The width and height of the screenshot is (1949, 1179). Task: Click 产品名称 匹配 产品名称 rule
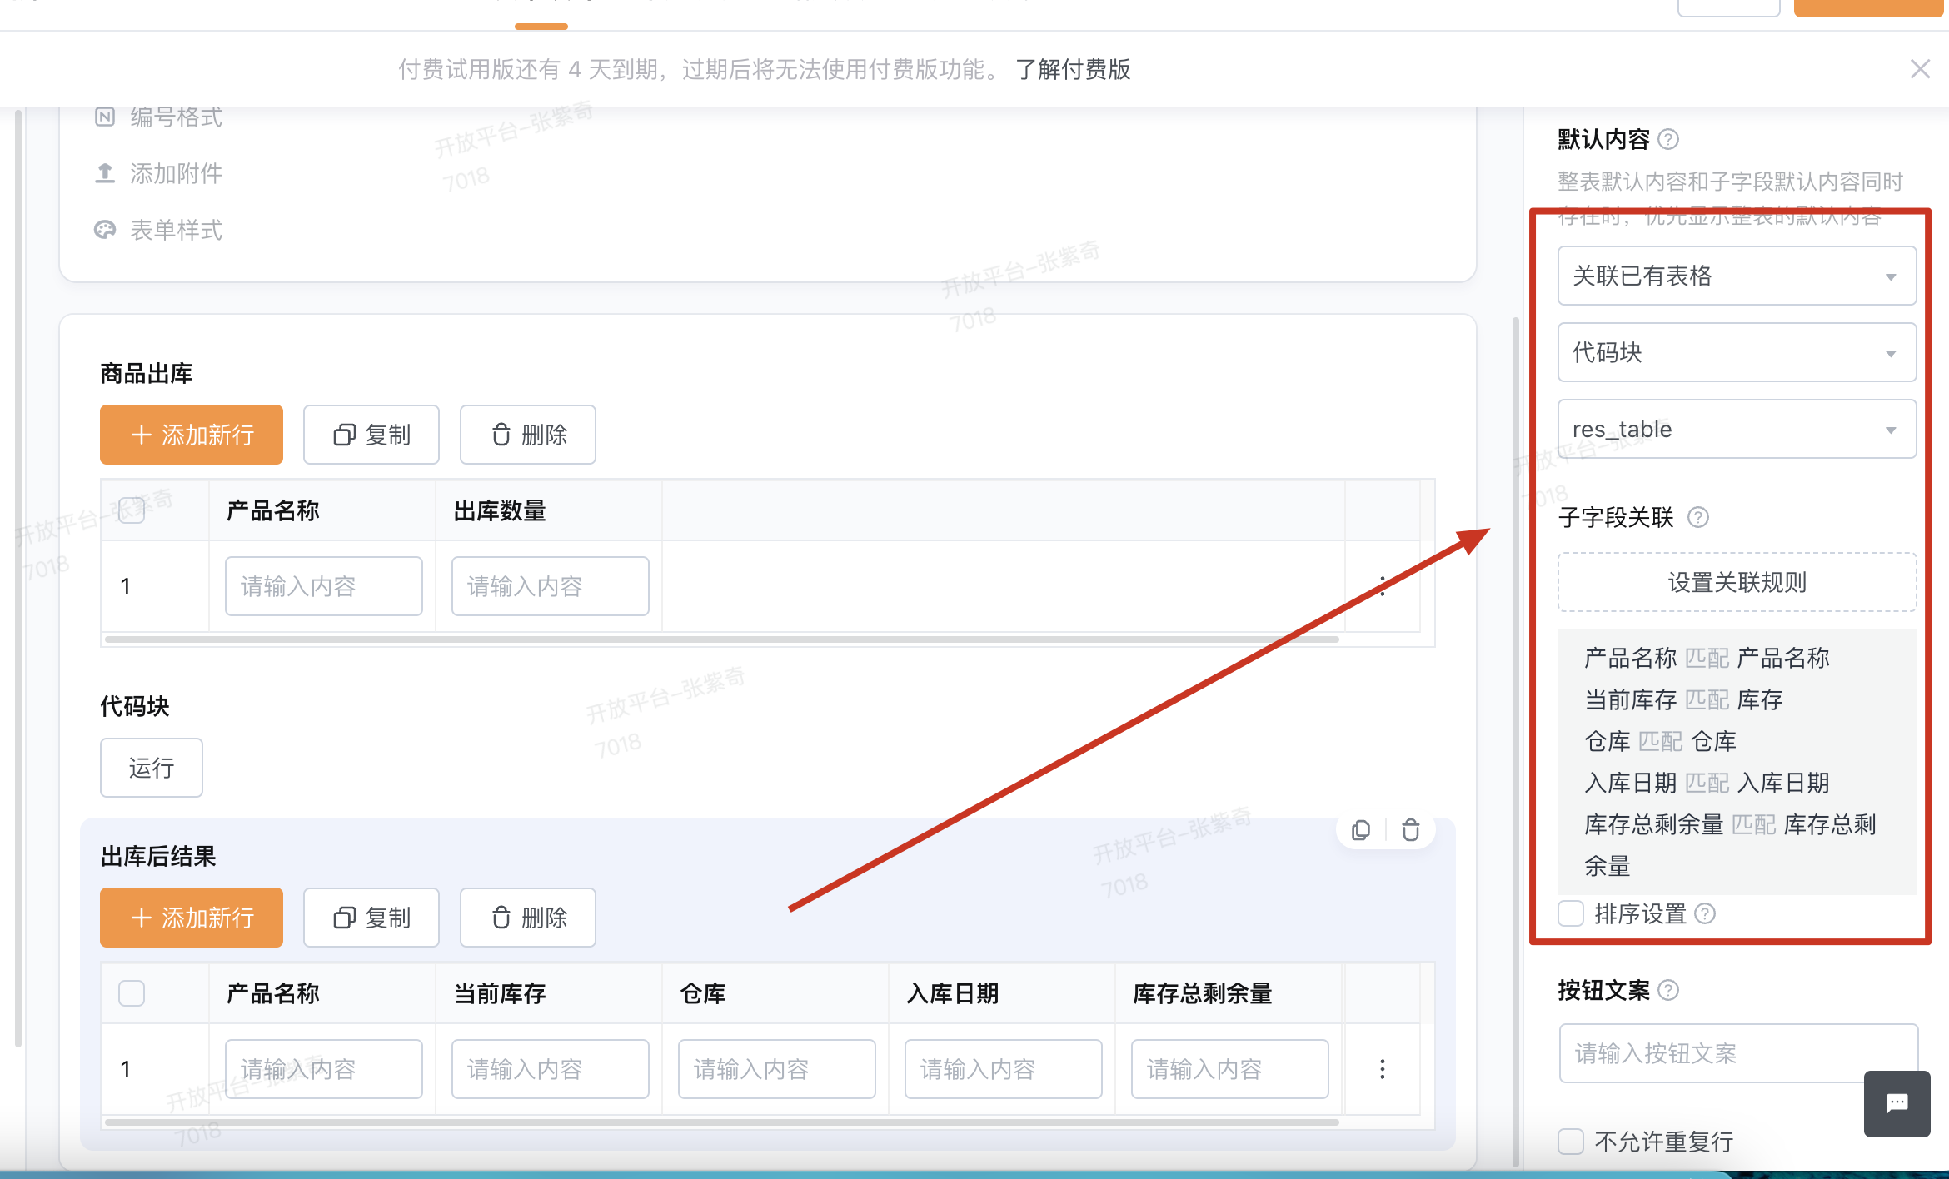tap(1707, 658)
